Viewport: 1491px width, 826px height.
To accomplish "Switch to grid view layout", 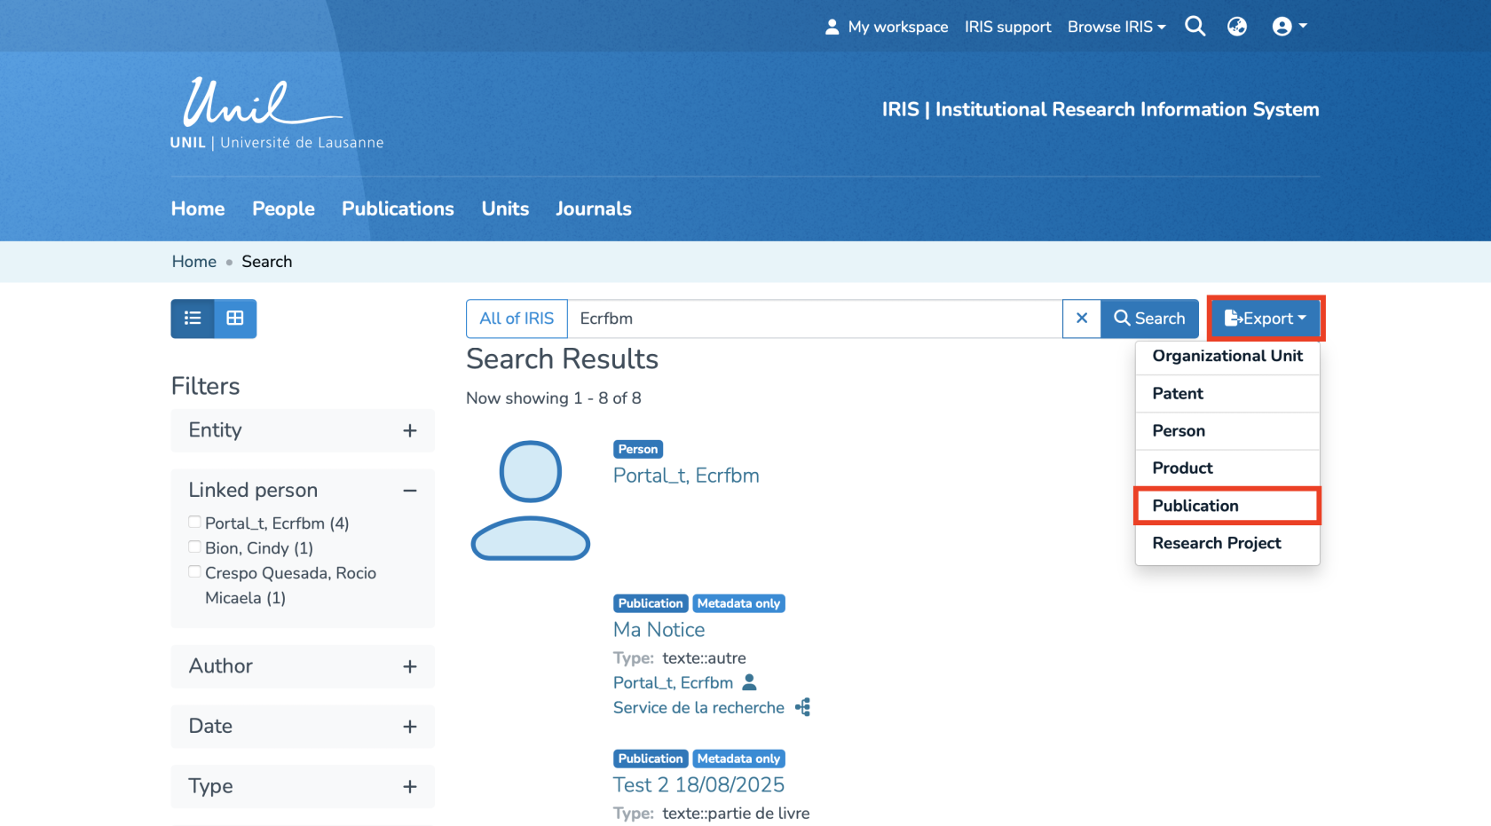I will (235, 319).
